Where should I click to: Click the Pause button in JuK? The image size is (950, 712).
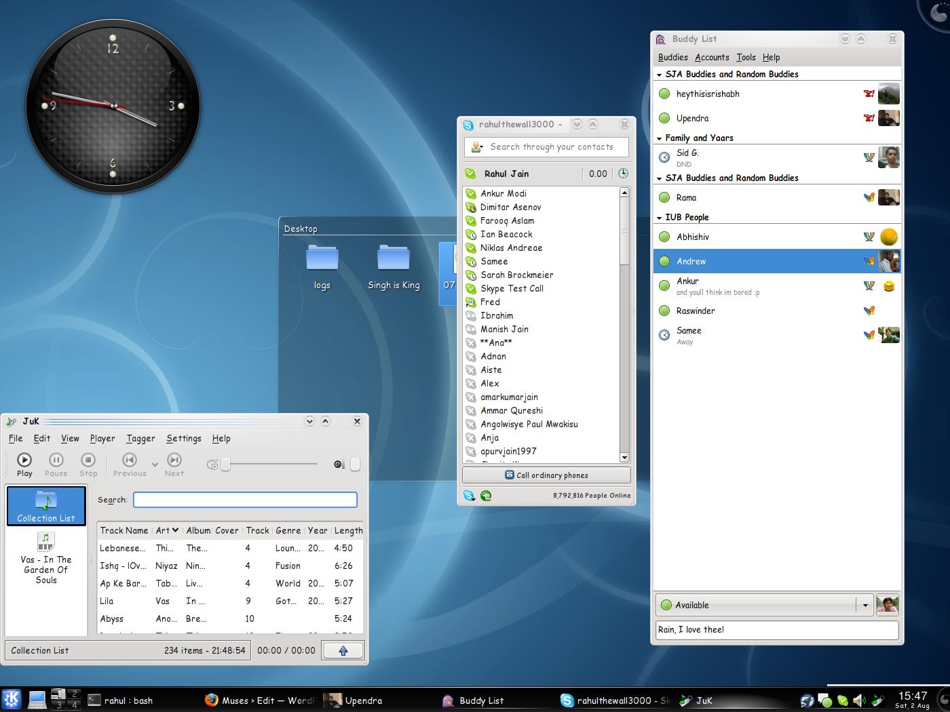(x=56, y=465)
